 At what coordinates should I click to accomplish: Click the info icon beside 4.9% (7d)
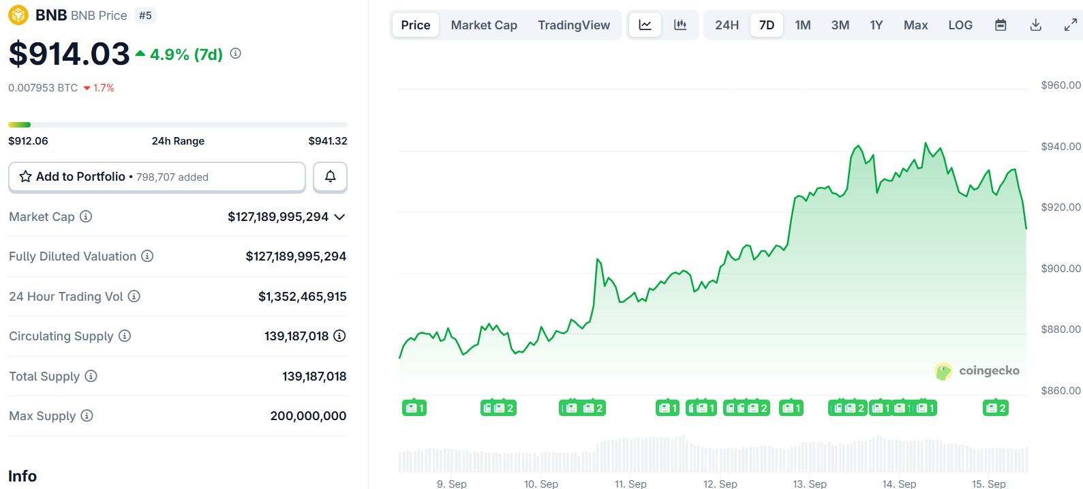click(x=236, y=53)
